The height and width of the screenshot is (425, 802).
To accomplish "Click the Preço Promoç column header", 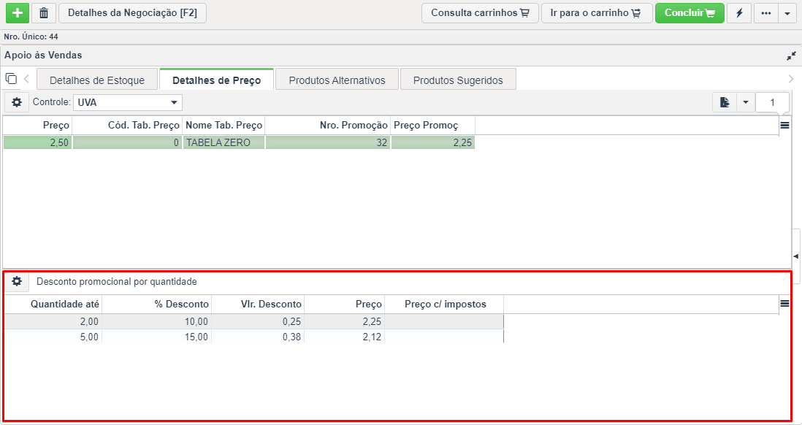I will 433,126.
